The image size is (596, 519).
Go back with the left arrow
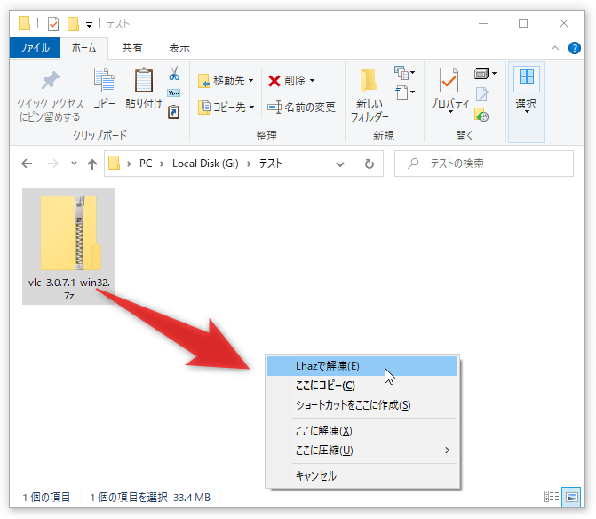pos(27,164)
